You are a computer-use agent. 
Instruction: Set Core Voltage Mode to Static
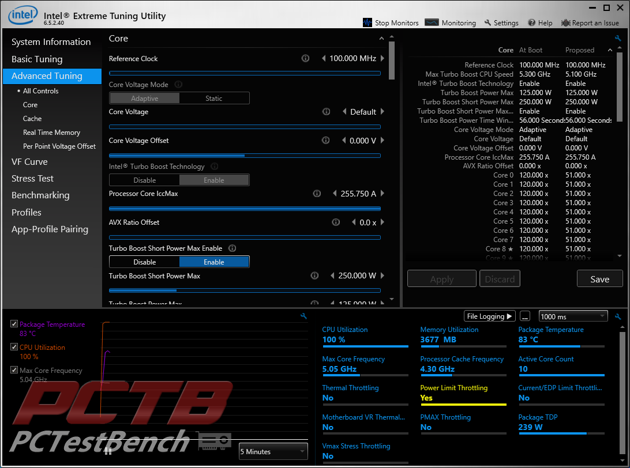click(x=214, y=99)
